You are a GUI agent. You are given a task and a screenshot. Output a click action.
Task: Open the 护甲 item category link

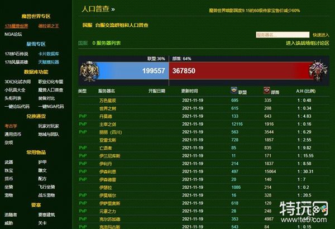[x=42, y=163]
